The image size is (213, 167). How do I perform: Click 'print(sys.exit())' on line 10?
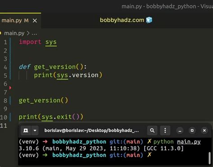pyautogui.click(x=51, y=117)
